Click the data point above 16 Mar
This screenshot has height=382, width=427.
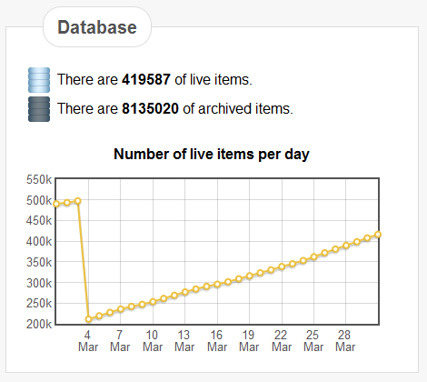point(217,285)
